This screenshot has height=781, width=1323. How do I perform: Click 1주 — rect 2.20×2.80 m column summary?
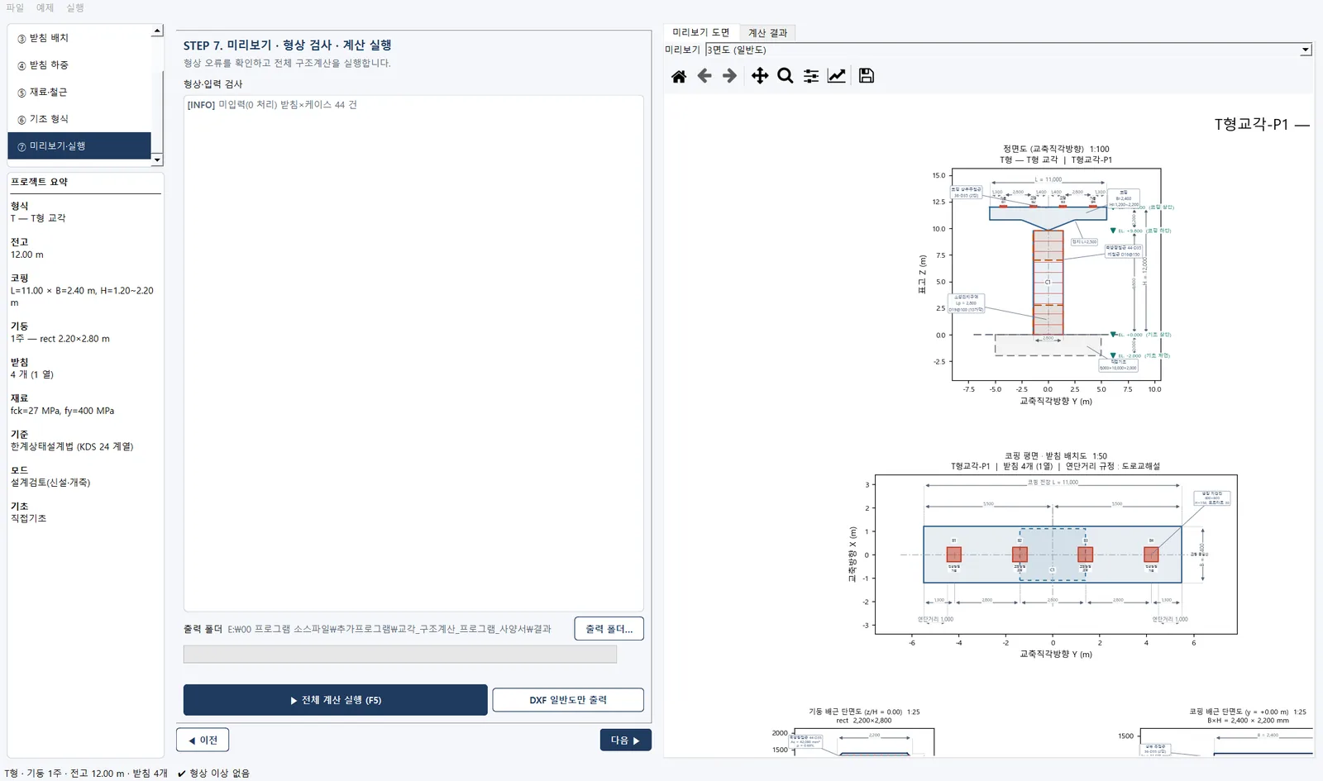60,339
